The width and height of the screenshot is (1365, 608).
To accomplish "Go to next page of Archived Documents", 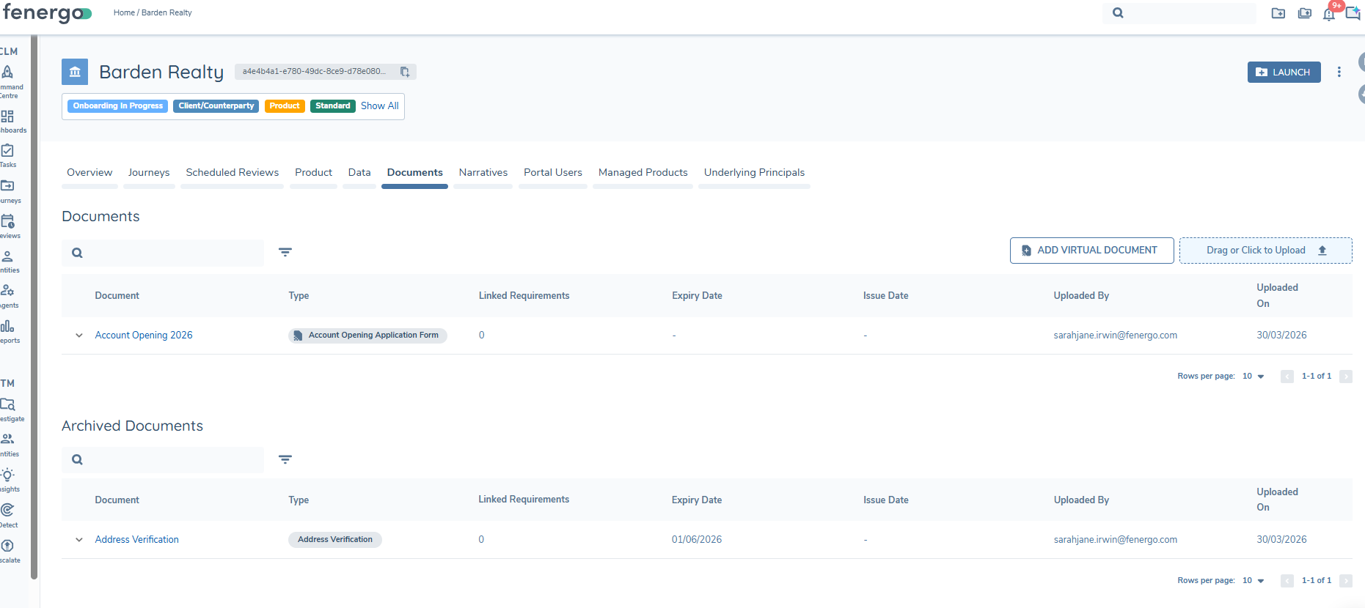I will click(1346, 581).
